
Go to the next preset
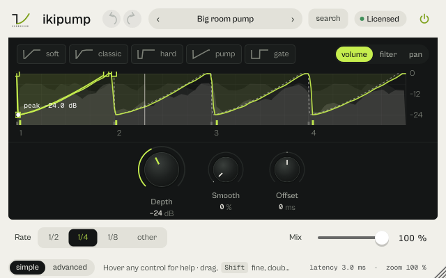[293, 19]
